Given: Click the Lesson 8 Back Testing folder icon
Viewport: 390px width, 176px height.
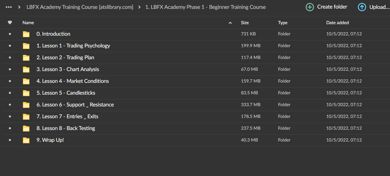Looking at the screenshot, I should coord(26,129).
